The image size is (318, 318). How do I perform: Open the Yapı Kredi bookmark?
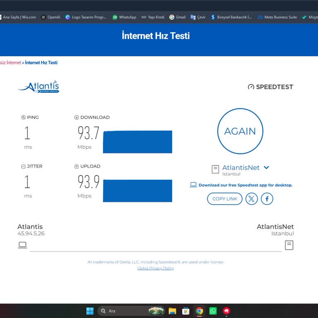153,17
